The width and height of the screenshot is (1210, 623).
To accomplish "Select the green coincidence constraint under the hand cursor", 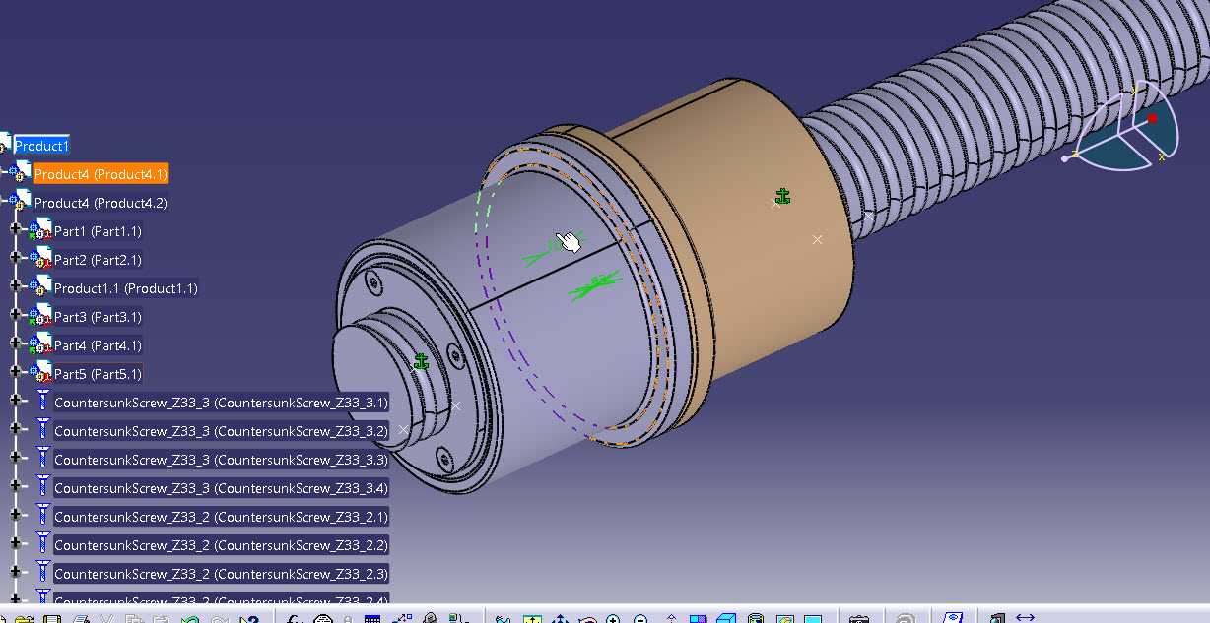I will (x=553, y=247).
